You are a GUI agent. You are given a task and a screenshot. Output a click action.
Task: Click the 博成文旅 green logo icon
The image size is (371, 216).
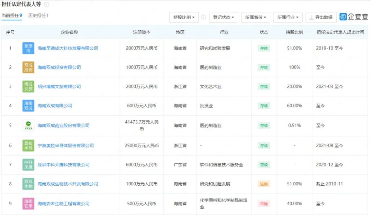[28, 87]
